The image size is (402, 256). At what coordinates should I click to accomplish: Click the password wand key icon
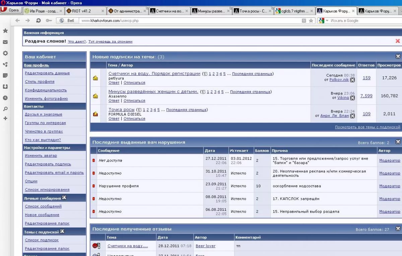point(49,21)
